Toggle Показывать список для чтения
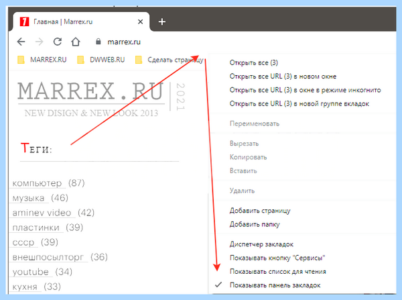 point(278,272)
